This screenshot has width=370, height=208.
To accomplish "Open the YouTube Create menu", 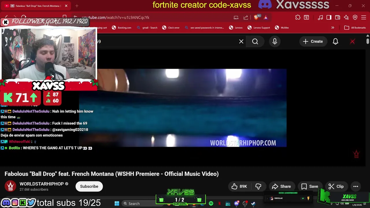I will click(x=313, y=42).
